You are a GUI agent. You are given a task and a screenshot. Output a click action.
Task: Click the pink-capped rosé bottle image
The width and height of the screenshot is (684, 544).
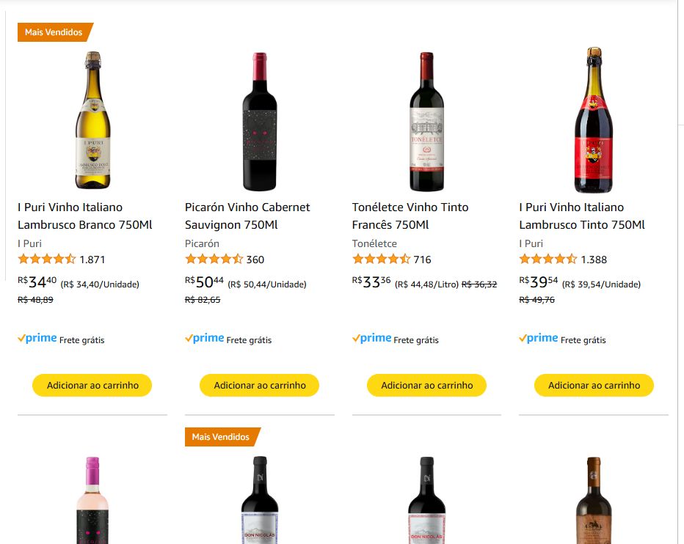92,500
